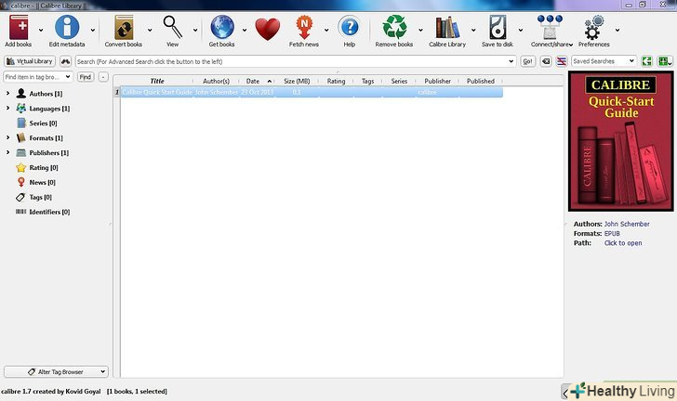
Task: Sort by the Series column header
Action: [399, 81]
